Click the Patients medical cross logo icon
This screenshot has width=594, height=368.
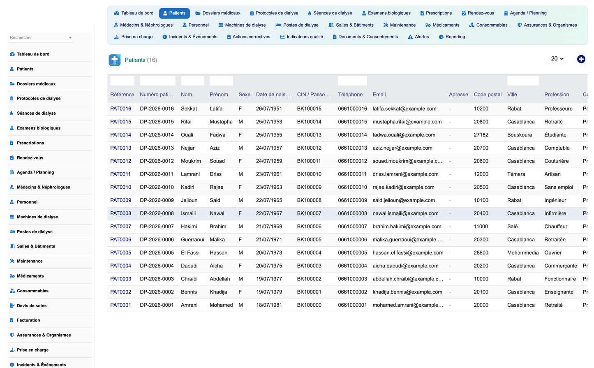click(x=115, y=60)
